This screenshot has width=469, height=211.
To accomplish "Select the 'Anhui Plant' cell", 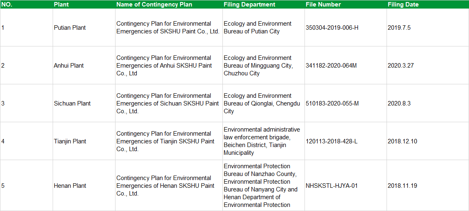I will [x=69, y=66].
